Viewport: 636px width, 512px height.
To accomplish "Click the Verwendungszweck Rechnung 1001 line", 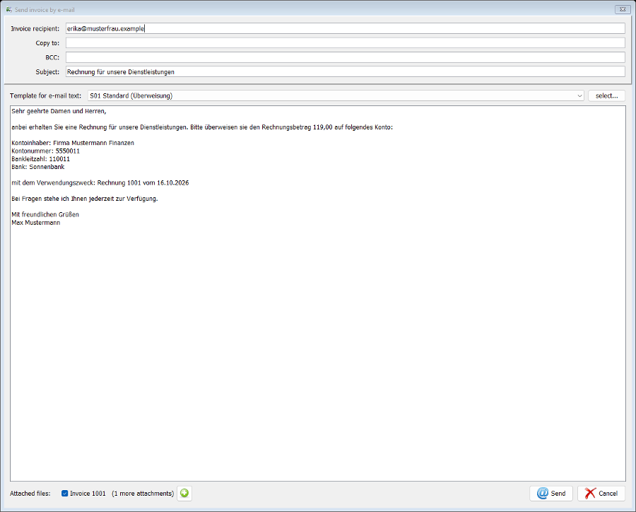I will (x=100, y=182).
